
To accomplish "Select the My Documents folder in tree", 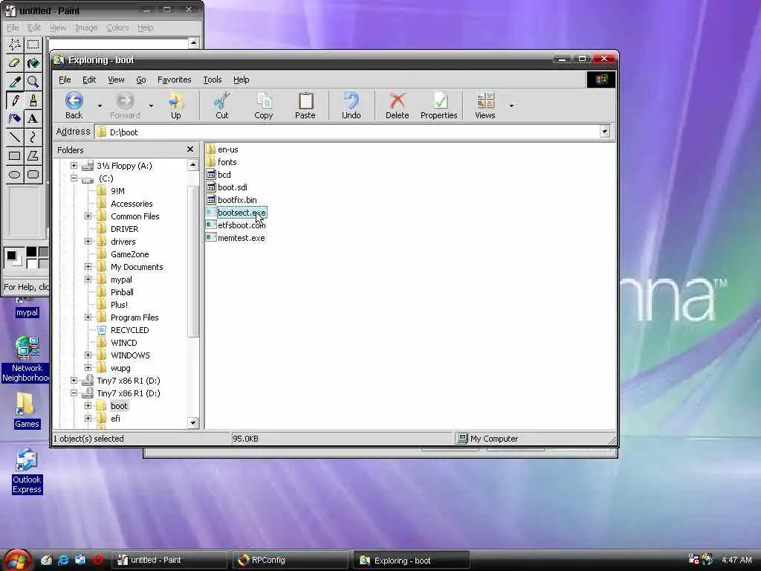I will click(137, 267).
